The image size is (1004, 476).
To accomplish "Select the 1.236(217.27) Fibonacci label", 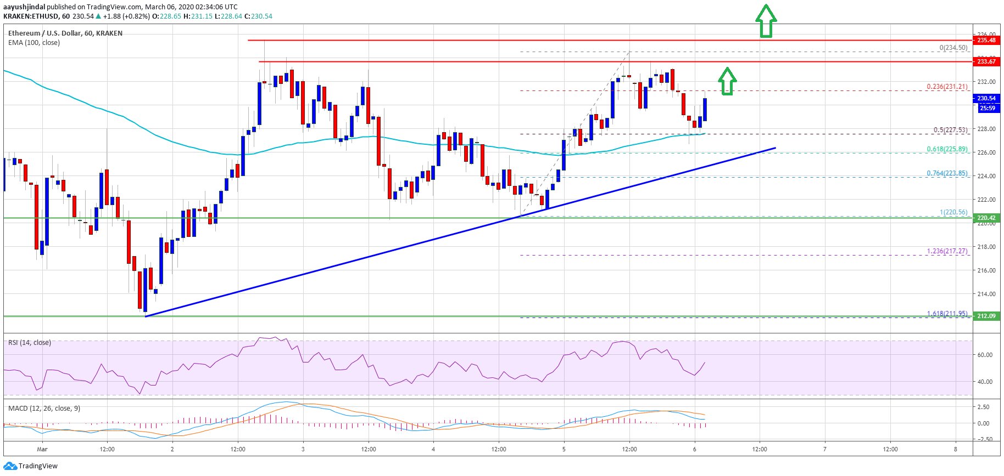I will tap(947, 251).
